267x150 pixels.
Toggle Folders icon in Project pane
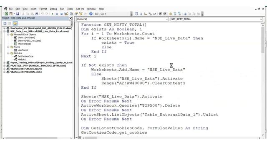tap(15, 23)
